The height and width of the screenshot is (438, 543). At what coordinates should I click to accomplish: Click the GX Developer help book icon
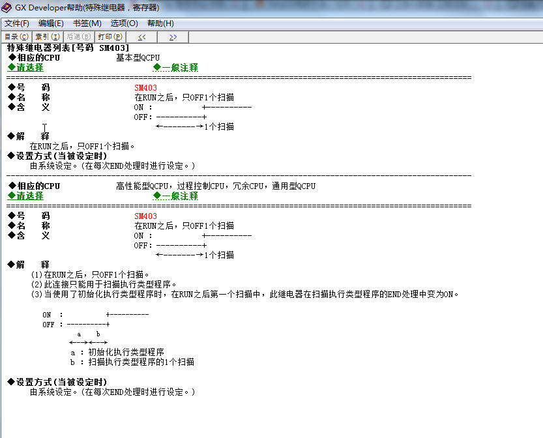pos(7,7)
